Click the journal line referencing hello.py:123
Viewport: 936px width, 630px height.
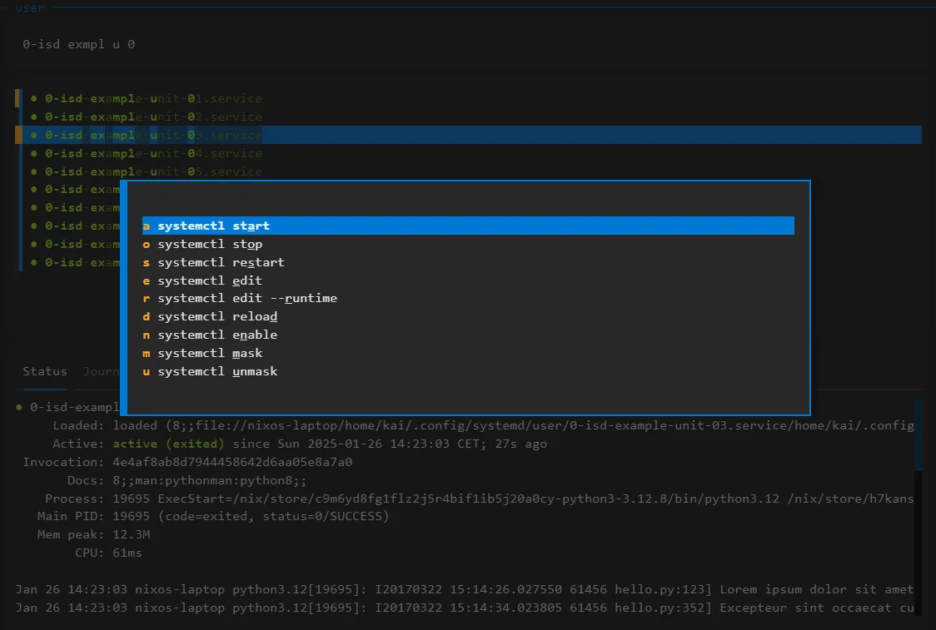465,589
